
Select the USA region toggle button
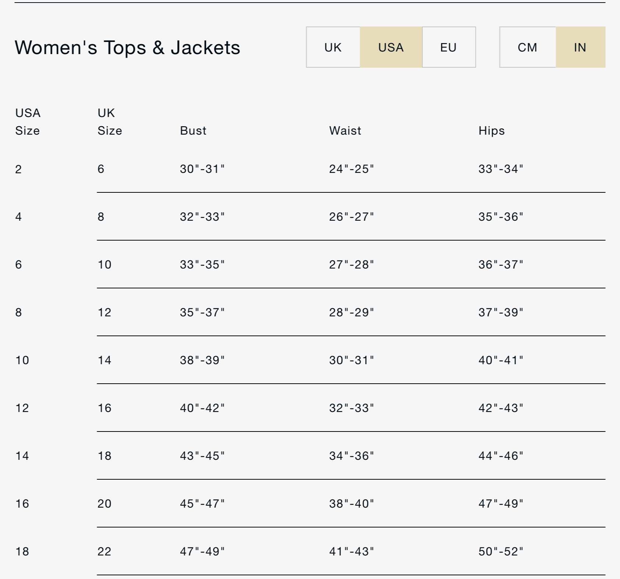click(x=391, y=47)
